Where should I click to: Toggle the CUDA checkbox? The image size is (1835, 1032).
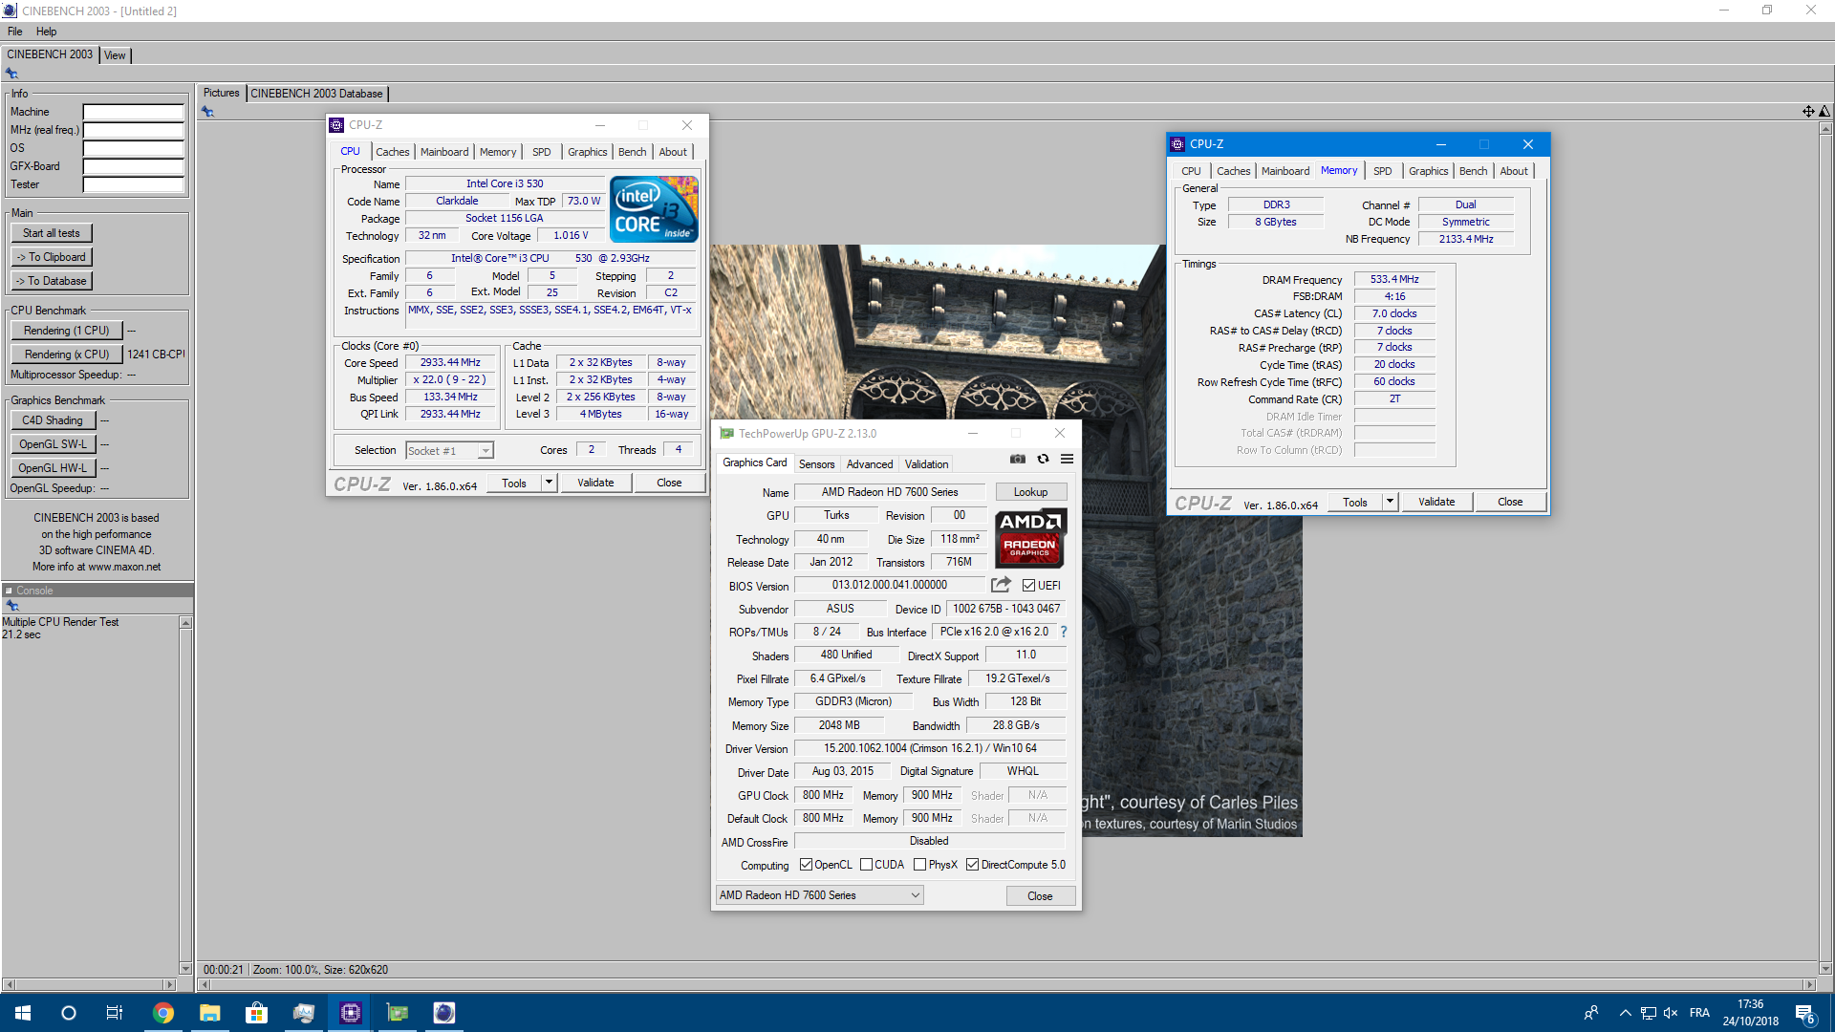tap(866, 865)
